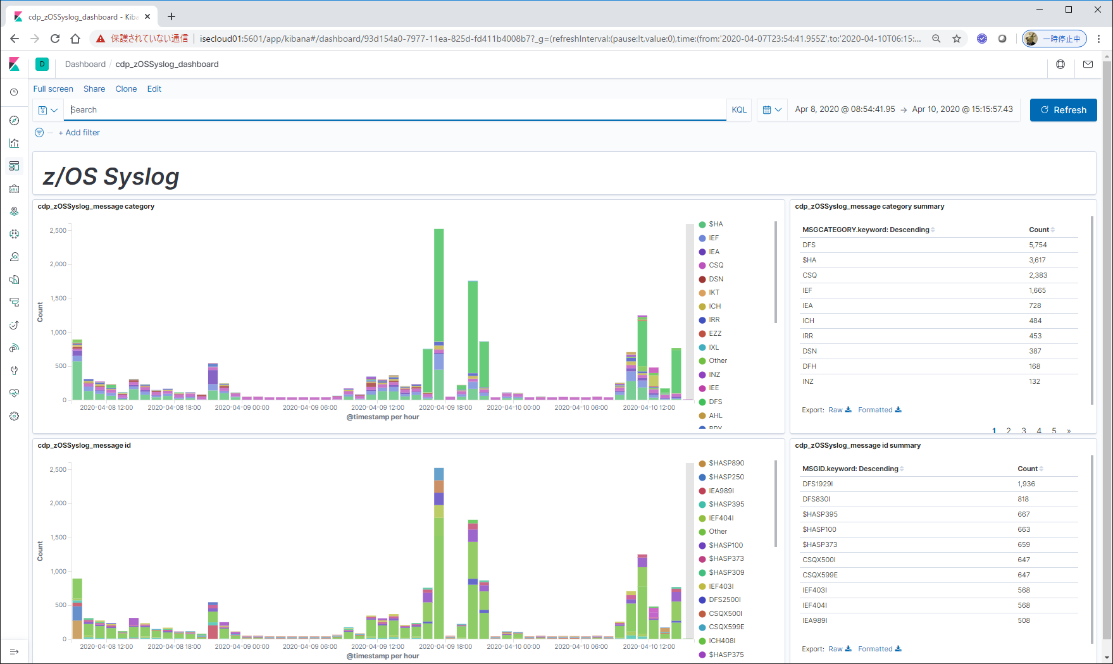
Task: Open Stack Monitoring heartbeat sidebar icon
Action: [14, 393]
